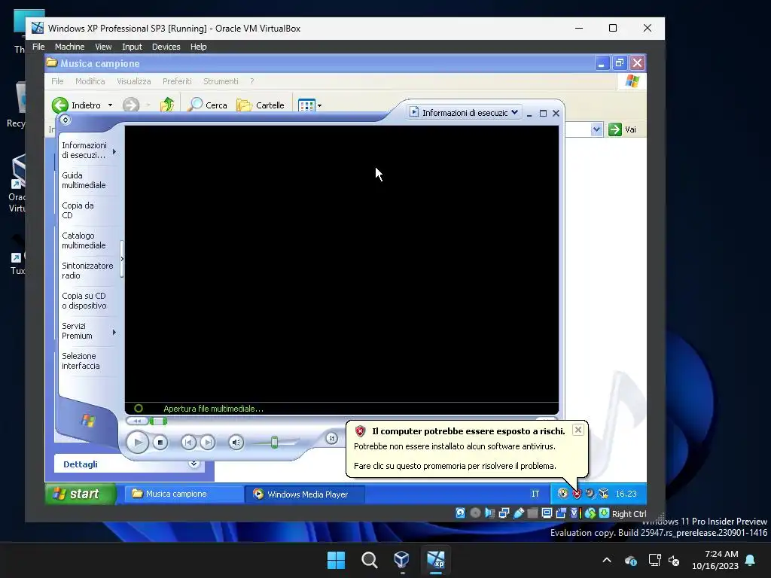Click the Previous track button
This screenshot has width=771, height=578.
187,443
